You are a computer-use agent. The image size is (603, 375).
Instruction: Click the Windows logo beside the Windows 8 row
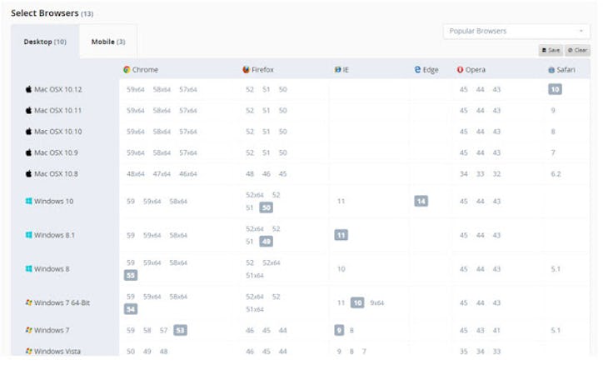28,269
